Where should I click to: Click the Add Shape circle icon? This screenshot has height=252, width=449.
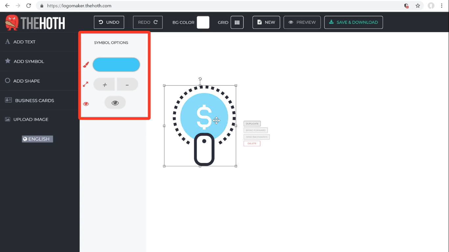[8, 80]
